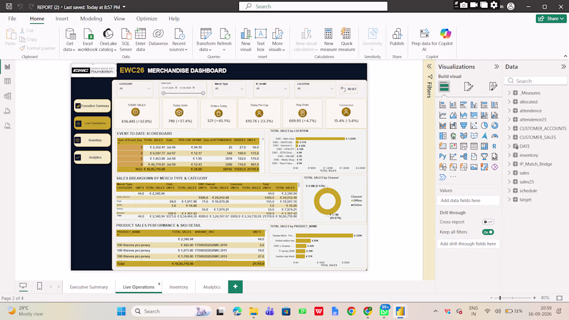
Task: Toggle the Keep all filters switch
Action: click(x=488, y=232)
